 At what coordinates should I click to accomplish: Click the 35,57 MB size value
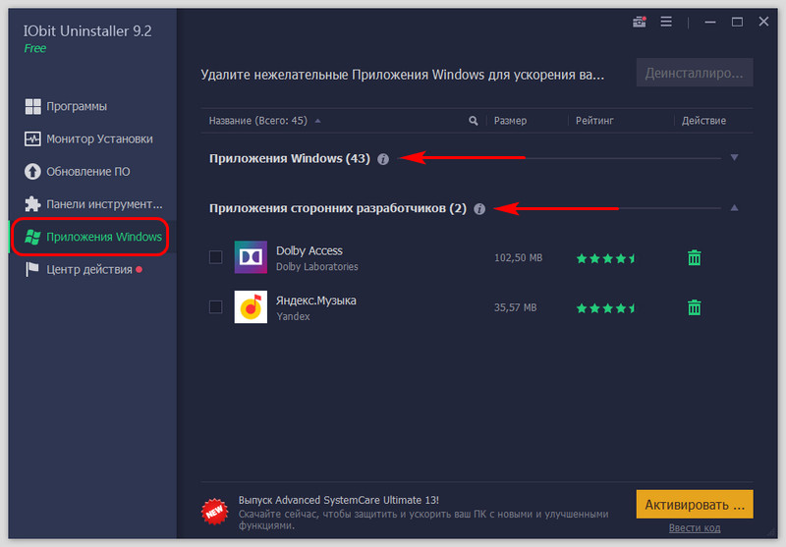(515, 307)
